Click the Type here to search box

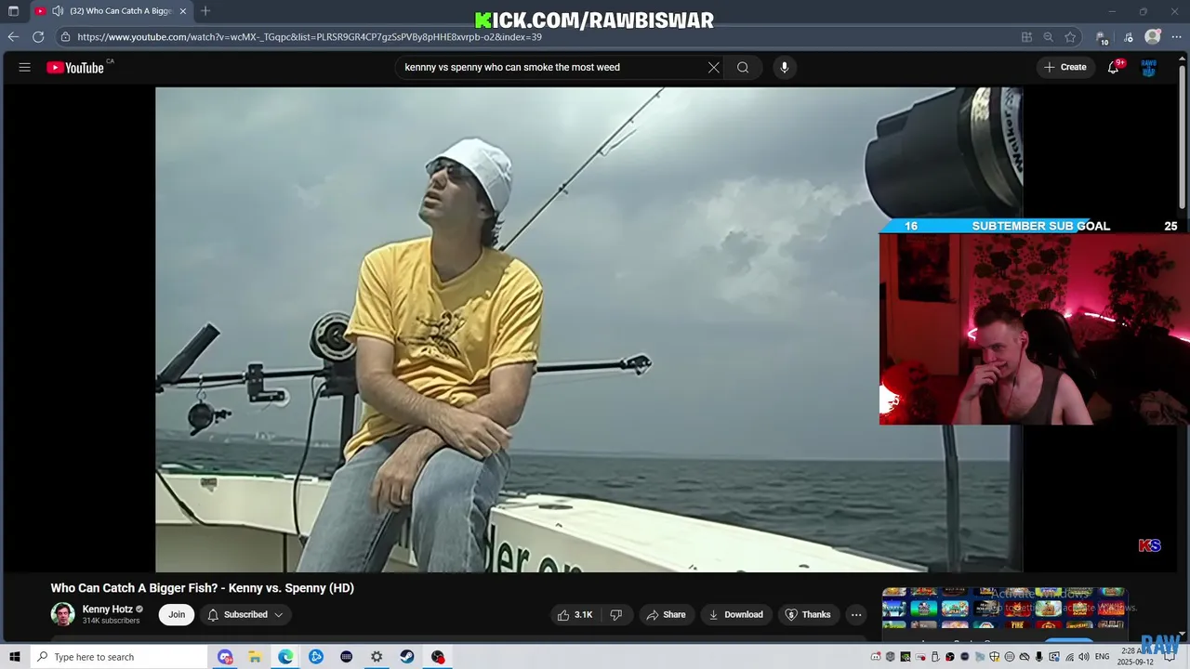[118, 657]
